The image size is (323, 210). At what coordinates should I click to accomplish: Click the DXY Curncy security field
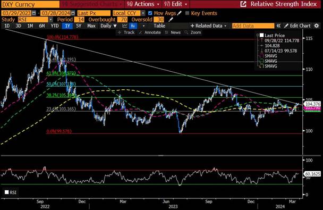click(x=30, y=4)
